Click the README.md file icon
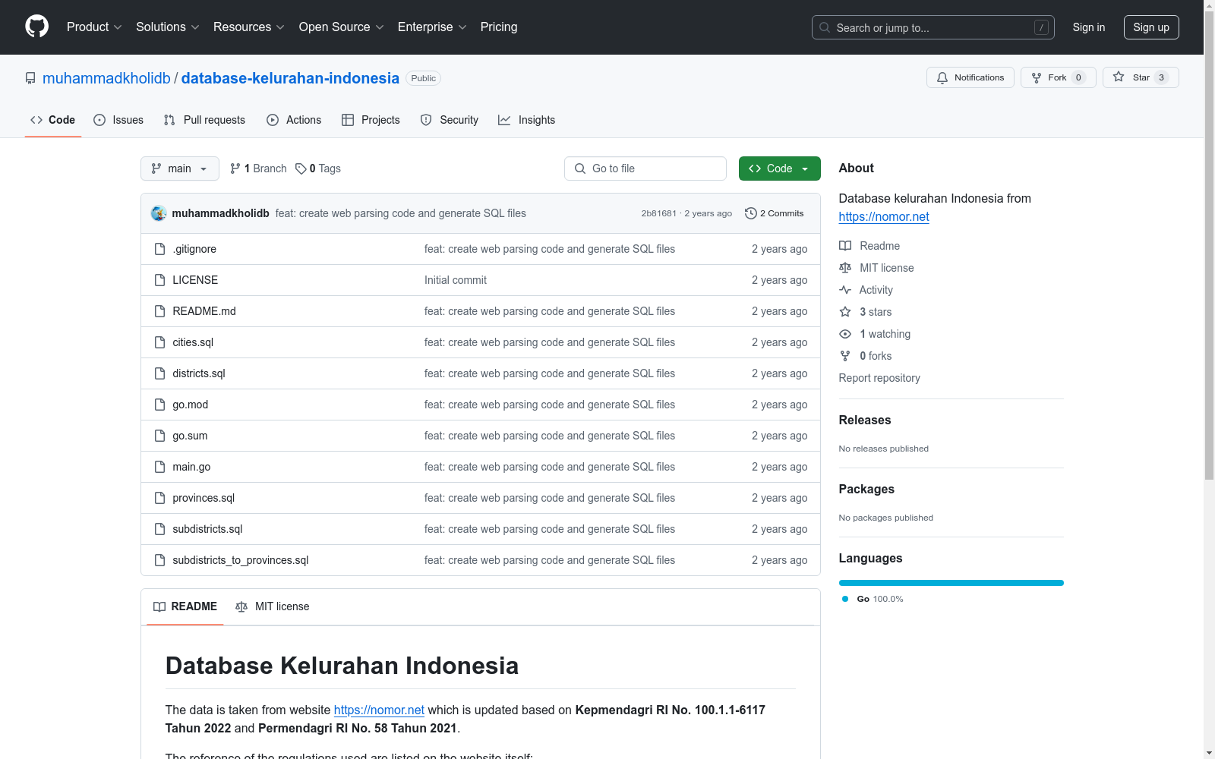The width and height of the screenshot is (1215, 759). (159, 311)
